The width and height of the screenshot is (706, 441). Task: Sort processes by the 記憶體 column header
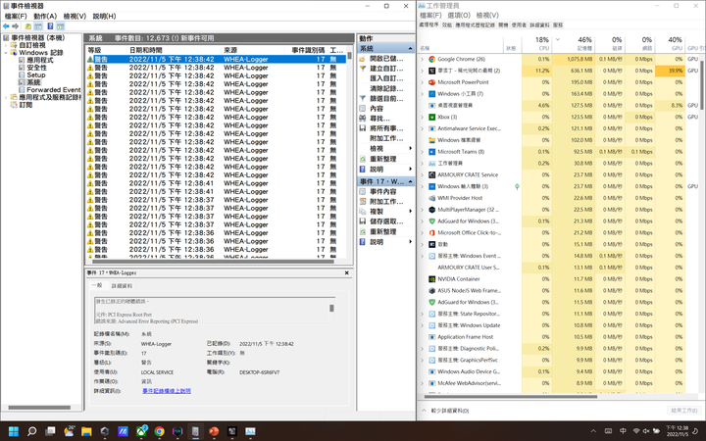(x=573, y=44)
